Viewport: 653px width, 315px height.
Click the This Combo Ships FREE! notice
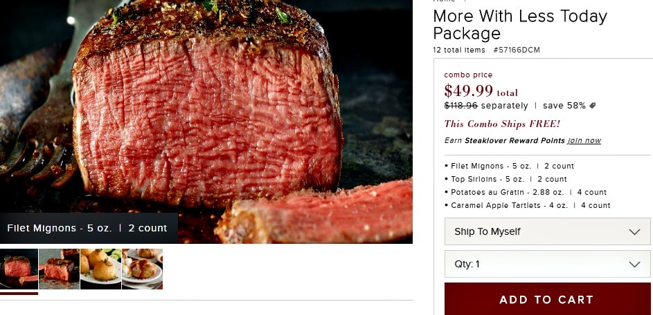502,124
